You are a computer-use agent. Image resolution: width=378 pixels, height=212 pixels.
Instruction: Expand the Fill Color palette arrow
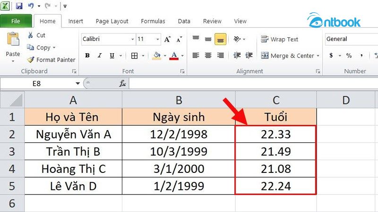point(165,56)
